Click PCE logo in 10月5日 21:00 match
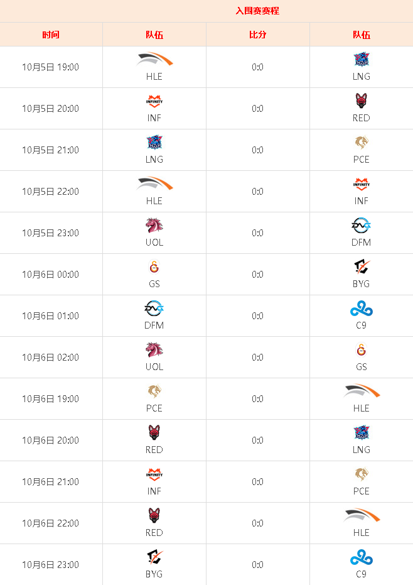413x585 pixels. pyautogui.click(x=361, y=142)
